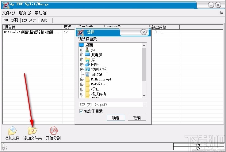Close the 选择 dialog
226x152 pixels.
(x=144, y=32)
